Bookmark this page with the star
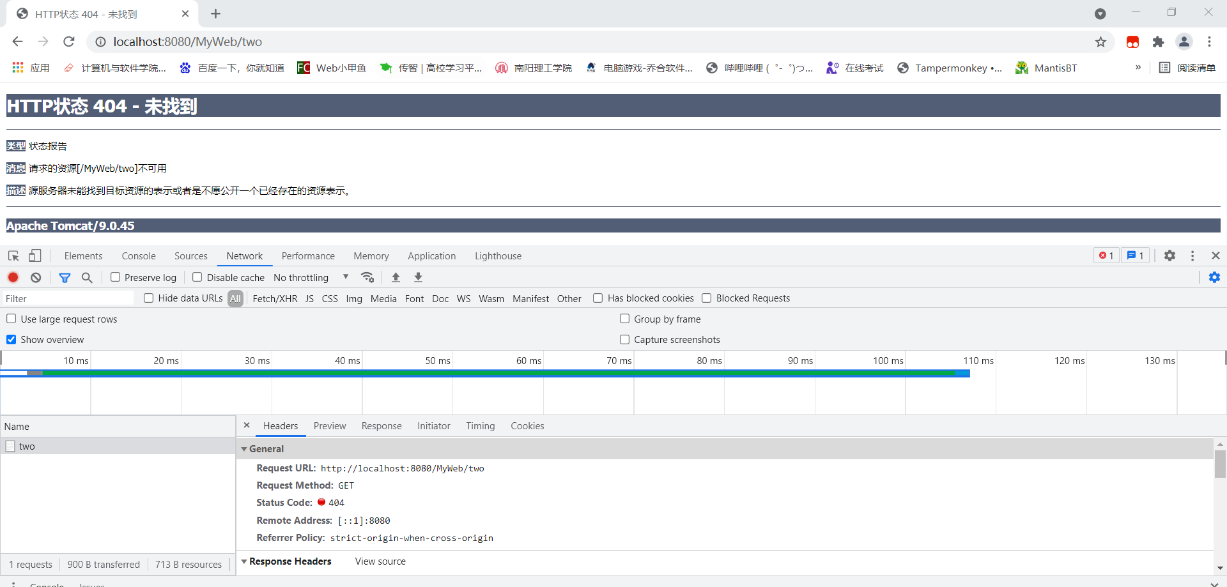The image size is (1227, 587). pyautogui.click(x=1100, y=42)
